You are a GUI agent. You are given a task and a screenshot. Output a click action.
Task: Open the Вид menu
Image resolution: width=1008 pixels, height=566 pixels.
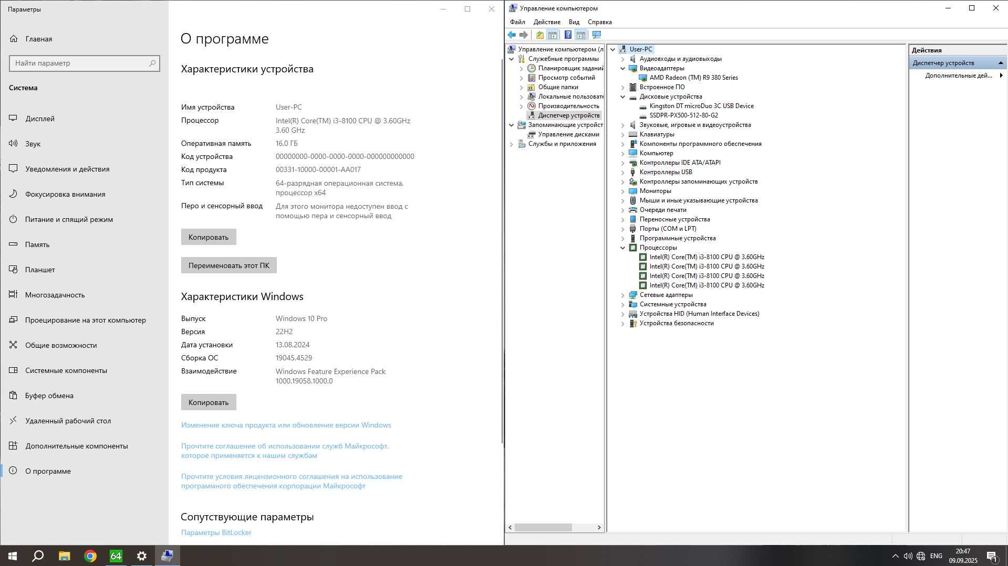tap(574, 22)
